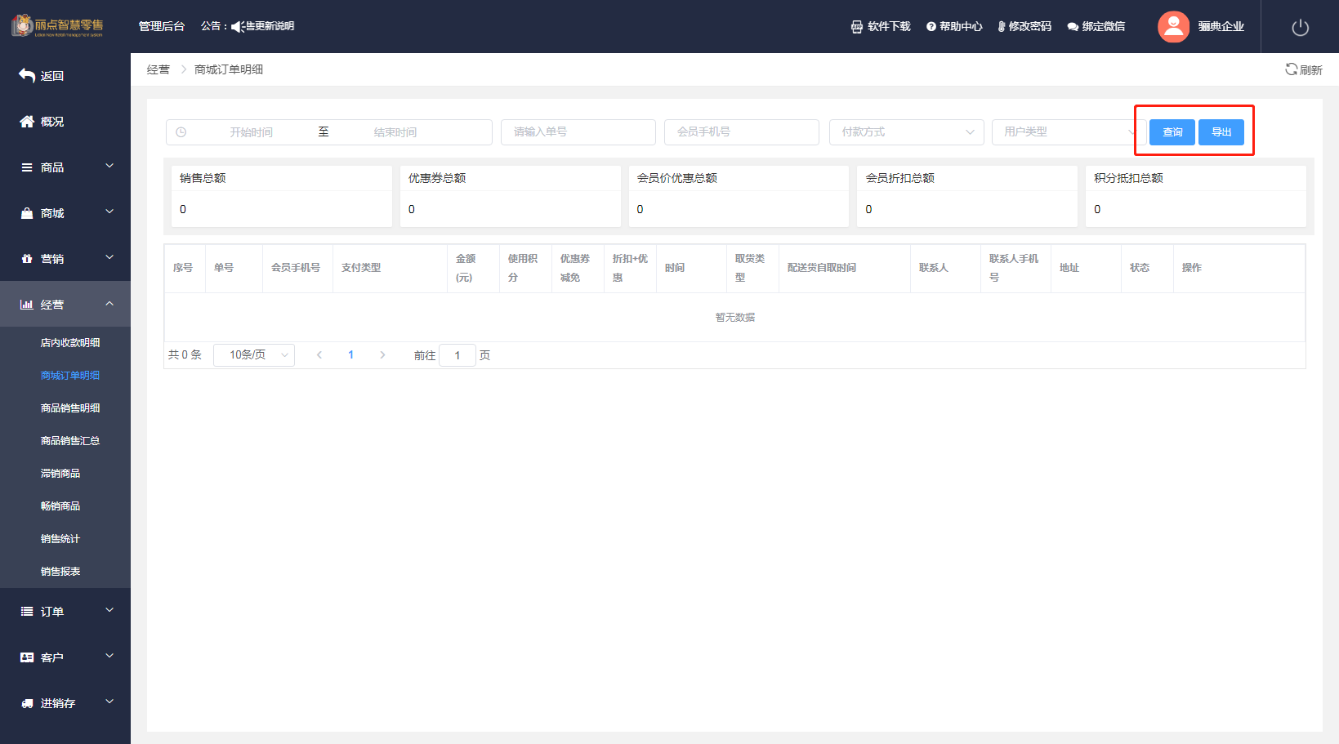The height and width of the screenshot is (744, 1339).
Task: Open 商品销售汇总 in the sidebar
Action: coord(70,441)
